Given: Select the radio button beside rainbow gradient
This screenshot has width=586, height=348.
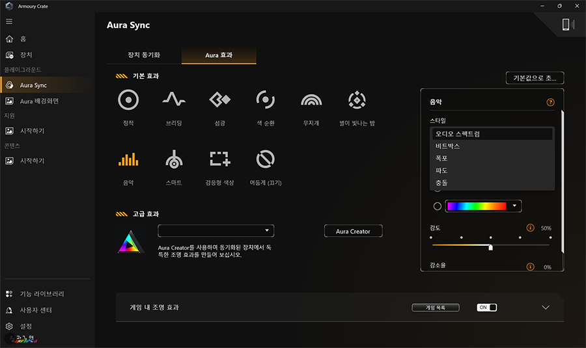Looking at the screenshot, I should (x=438, y=206).
